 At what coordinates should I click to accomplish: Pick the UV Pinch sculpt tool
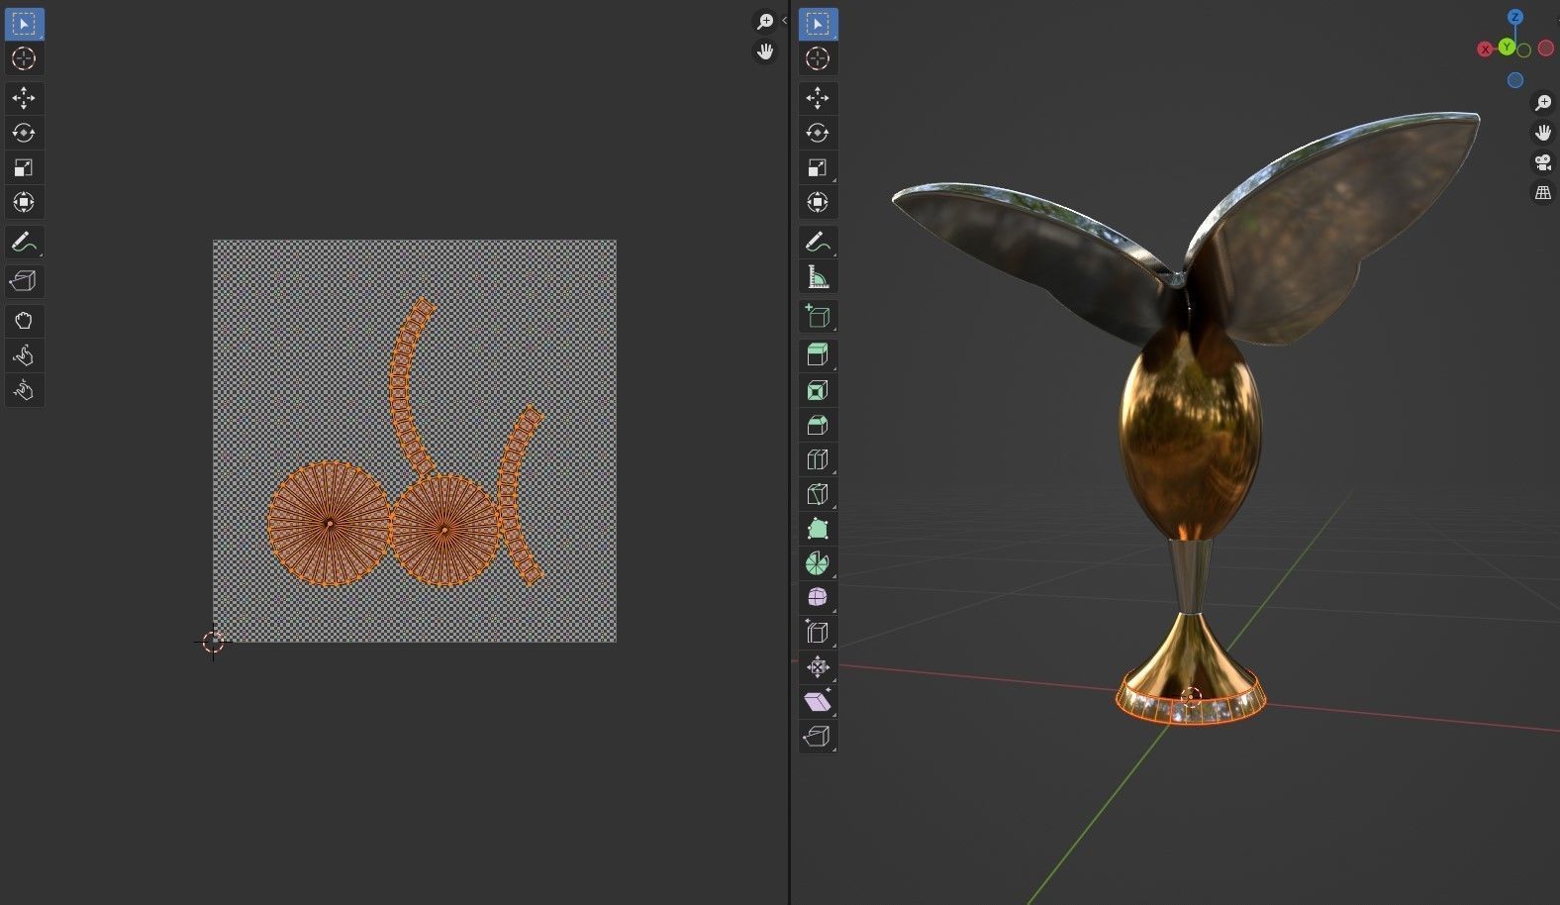[x=24, y=390]
